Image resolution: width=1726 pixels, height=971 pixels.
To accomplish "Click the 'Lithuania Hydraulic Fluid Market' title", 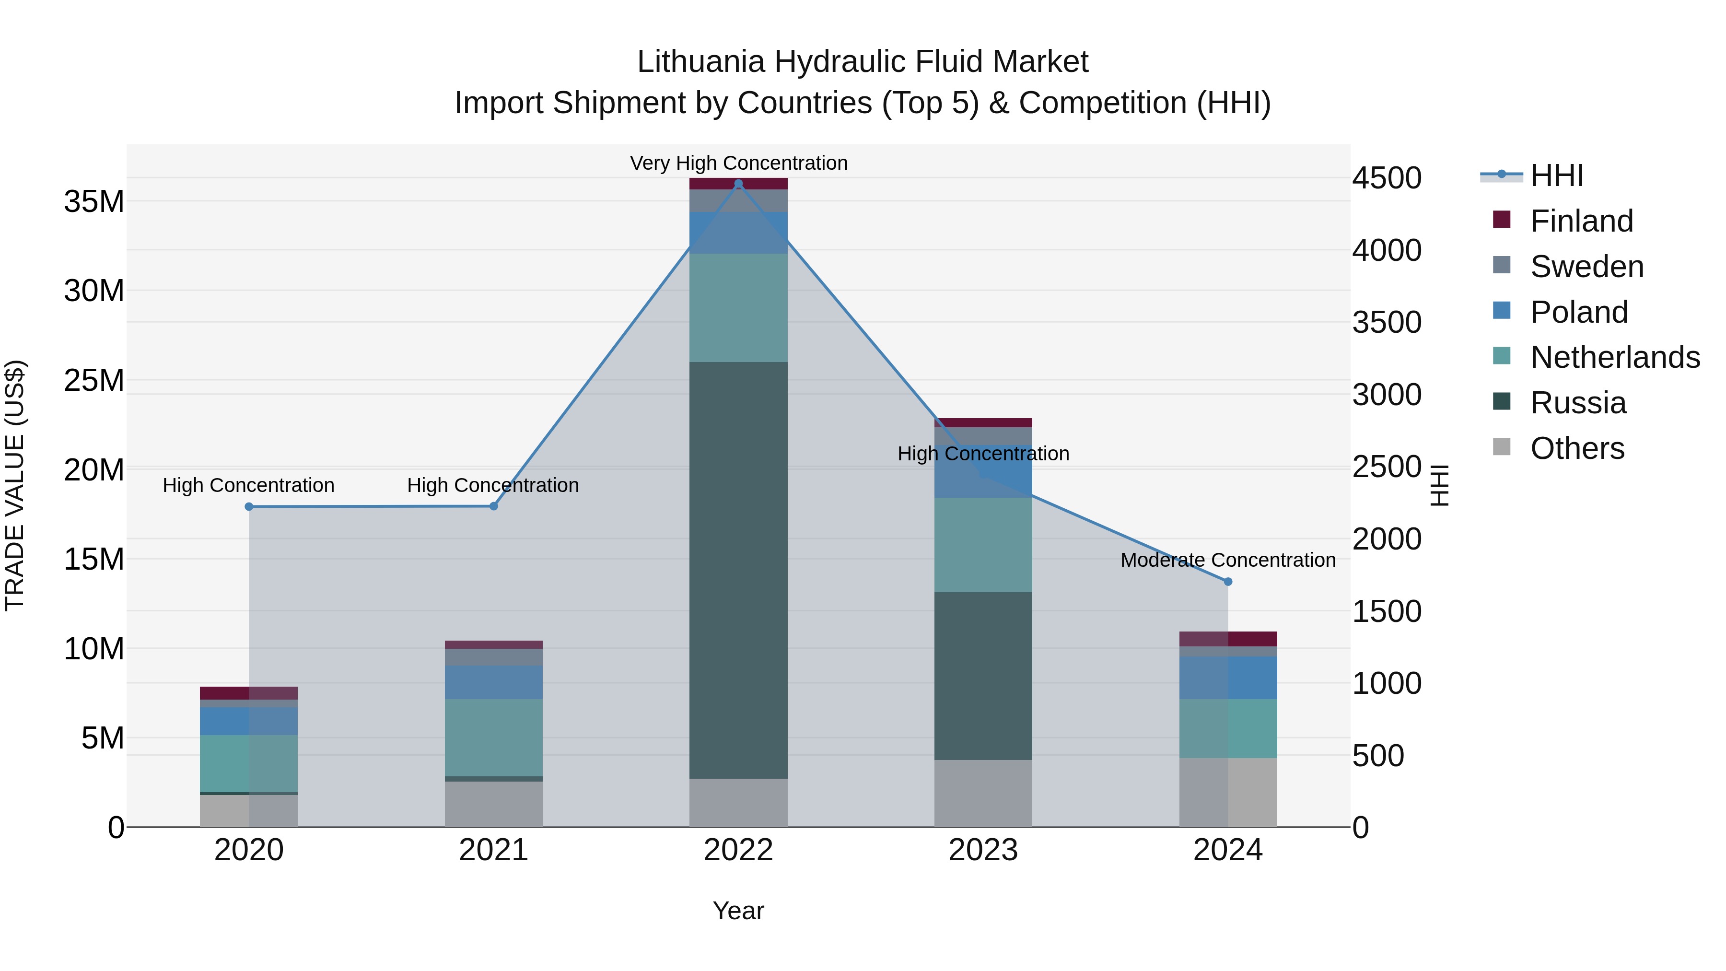I will tap(863, 62).
